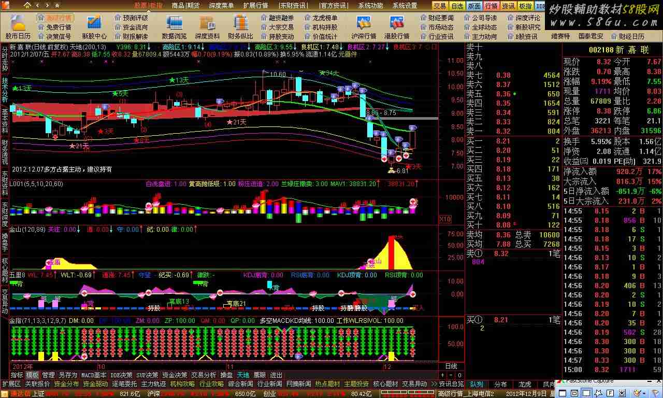Click the home icon beside 财经要闻

423,18
